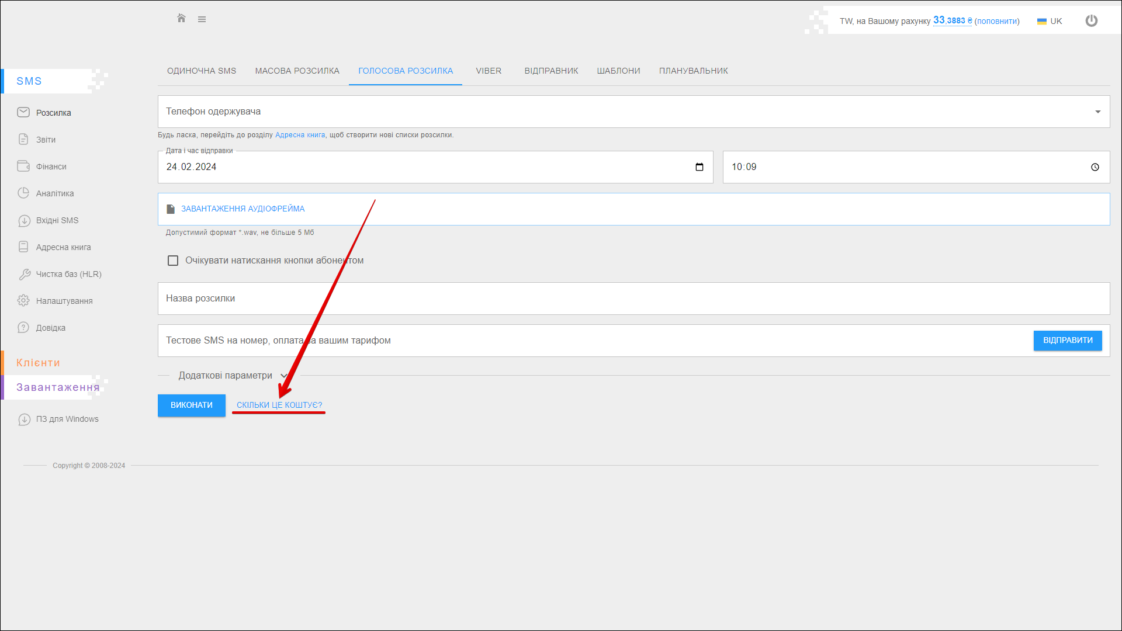Toggle the hamburger menu icon
This screenshot has height=631, width=1122.
click(202, 19)
